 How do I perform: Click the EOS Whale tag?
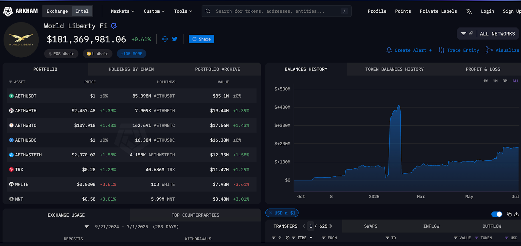point(61,54)
